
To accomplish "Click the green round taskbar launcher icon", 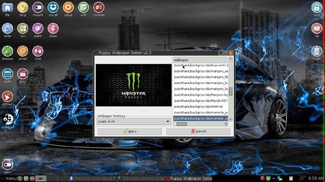I will point(26,178).
